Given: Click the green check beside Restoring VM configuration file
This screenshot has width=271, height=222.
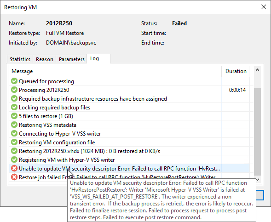Looking at the screenshot, I should (14, 142).
